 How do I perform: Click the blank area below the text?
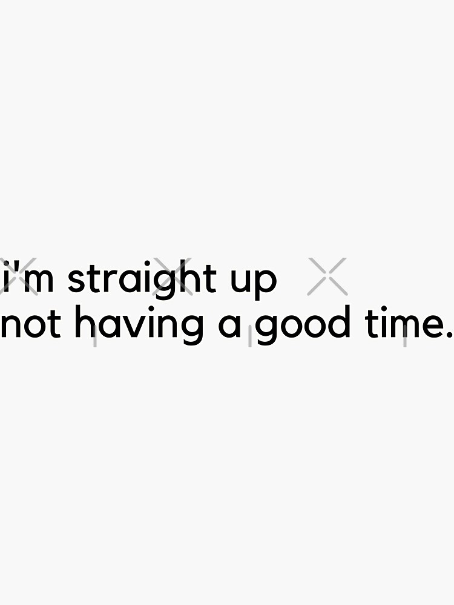227,484
